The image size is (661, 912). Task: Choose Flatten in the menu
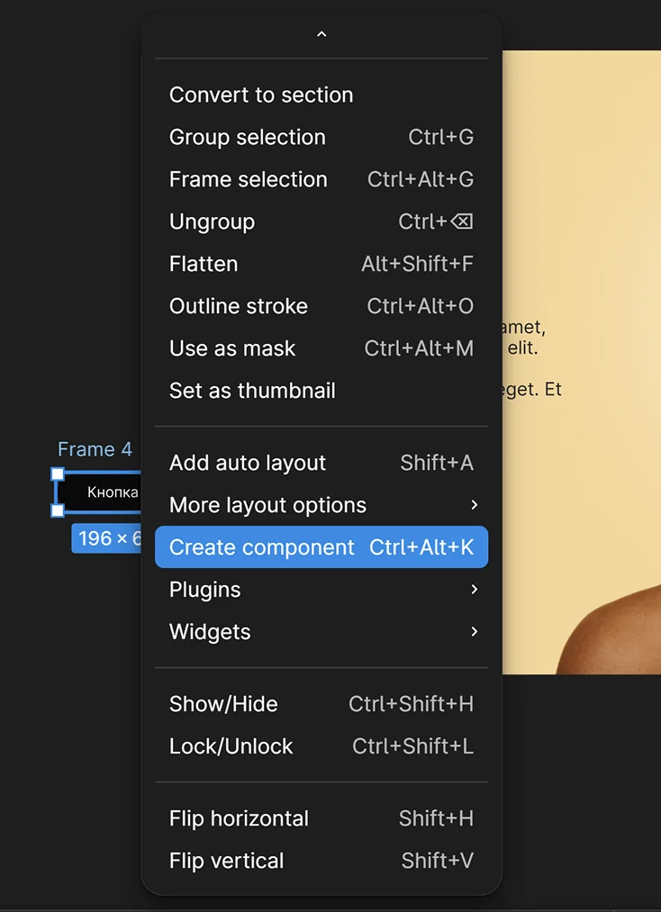(204, 264)
